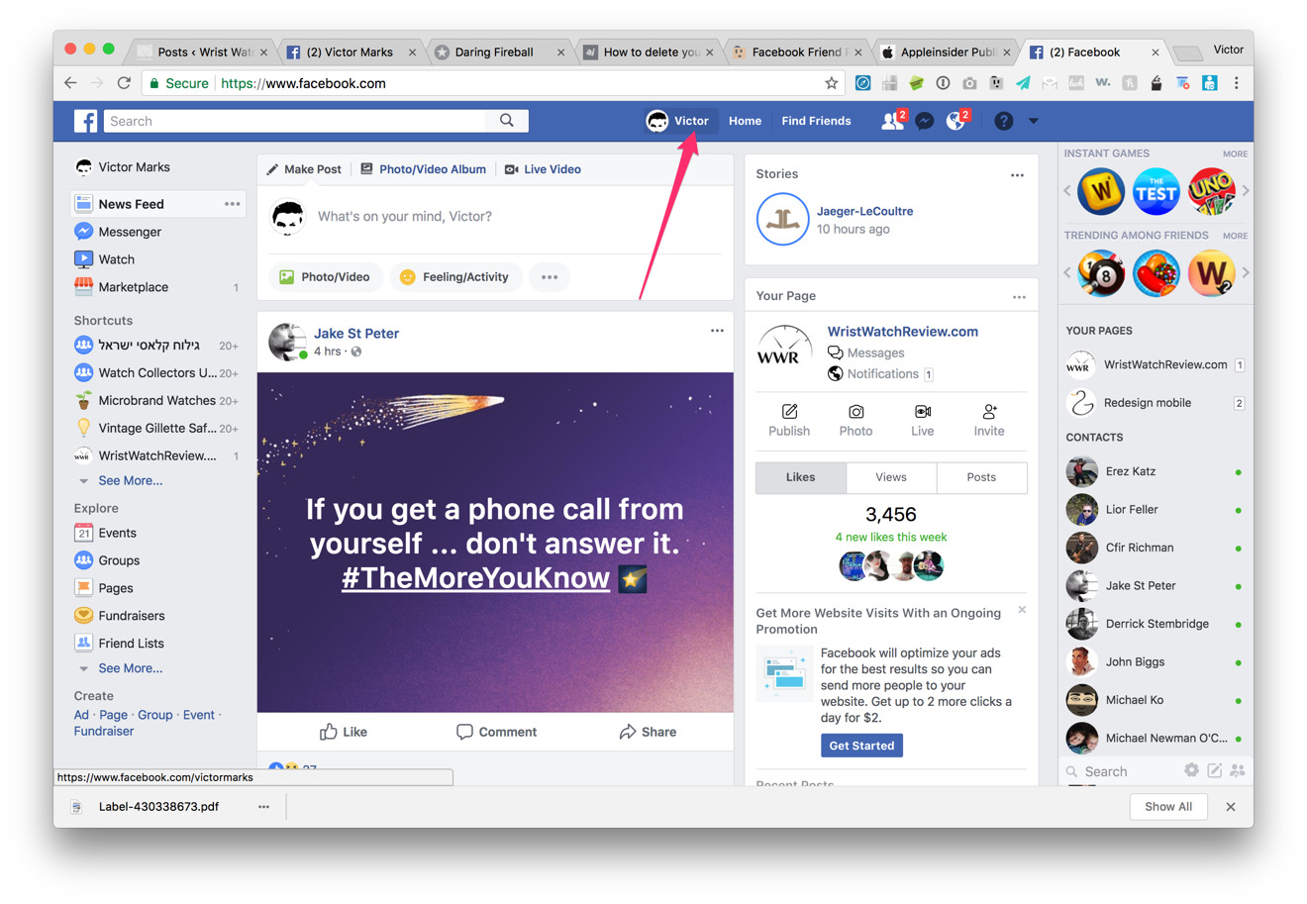Switch to the Posts tab on Your Page
The height and width of the screenshot is (904, 1307).
[x=981, y=477]
